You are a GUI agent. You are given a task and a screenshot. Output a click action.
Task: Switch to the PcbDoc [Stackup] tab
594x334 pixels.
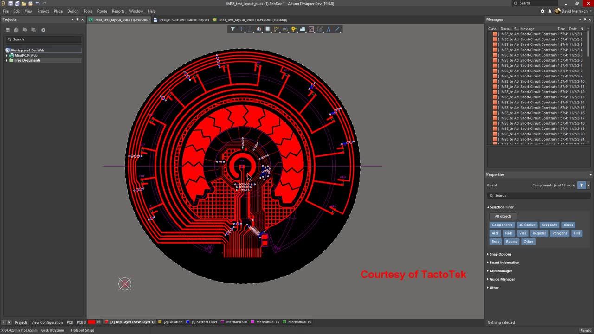[x=250, y=19]
